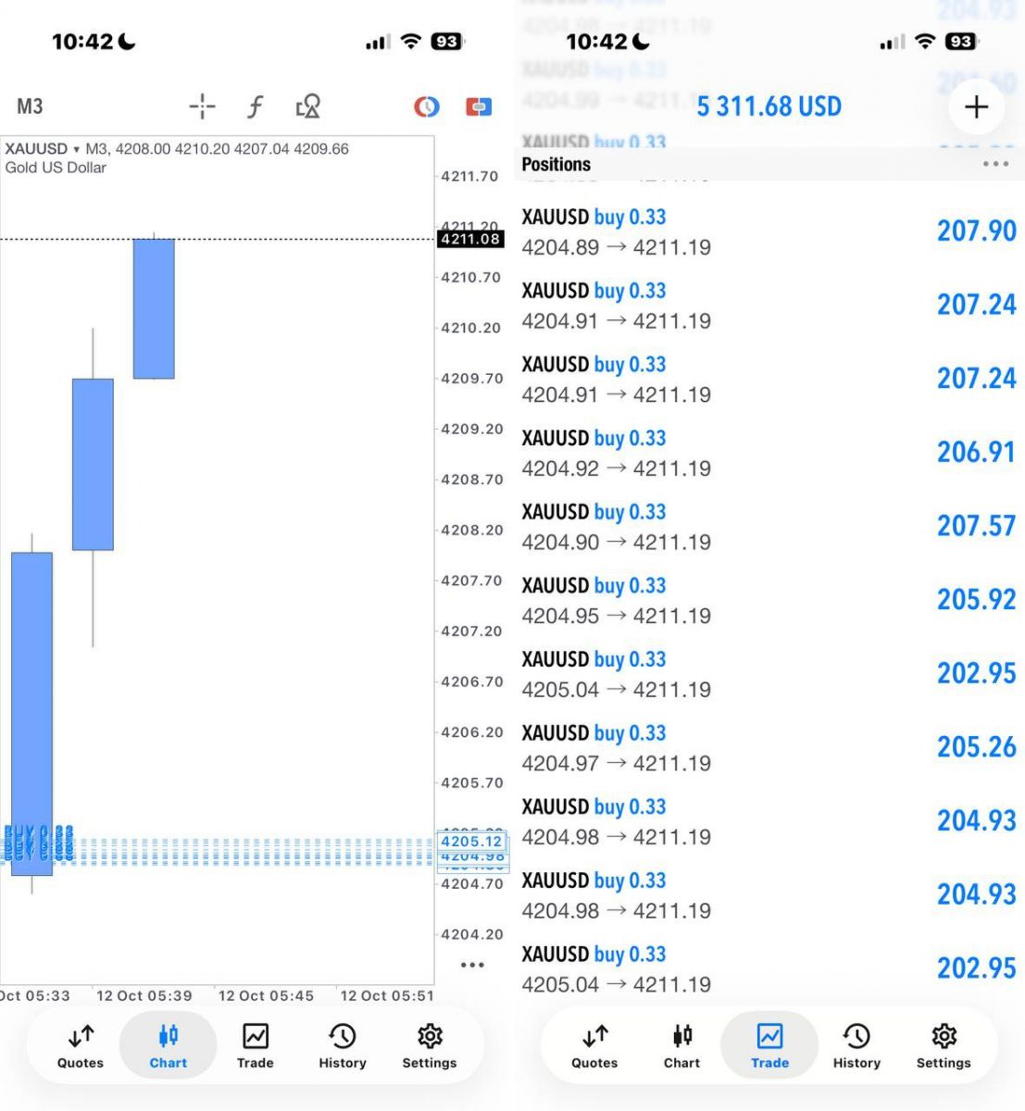Select the 205.92 profit value
This screenshot has height=1111, width=1025.
point(977,599)
